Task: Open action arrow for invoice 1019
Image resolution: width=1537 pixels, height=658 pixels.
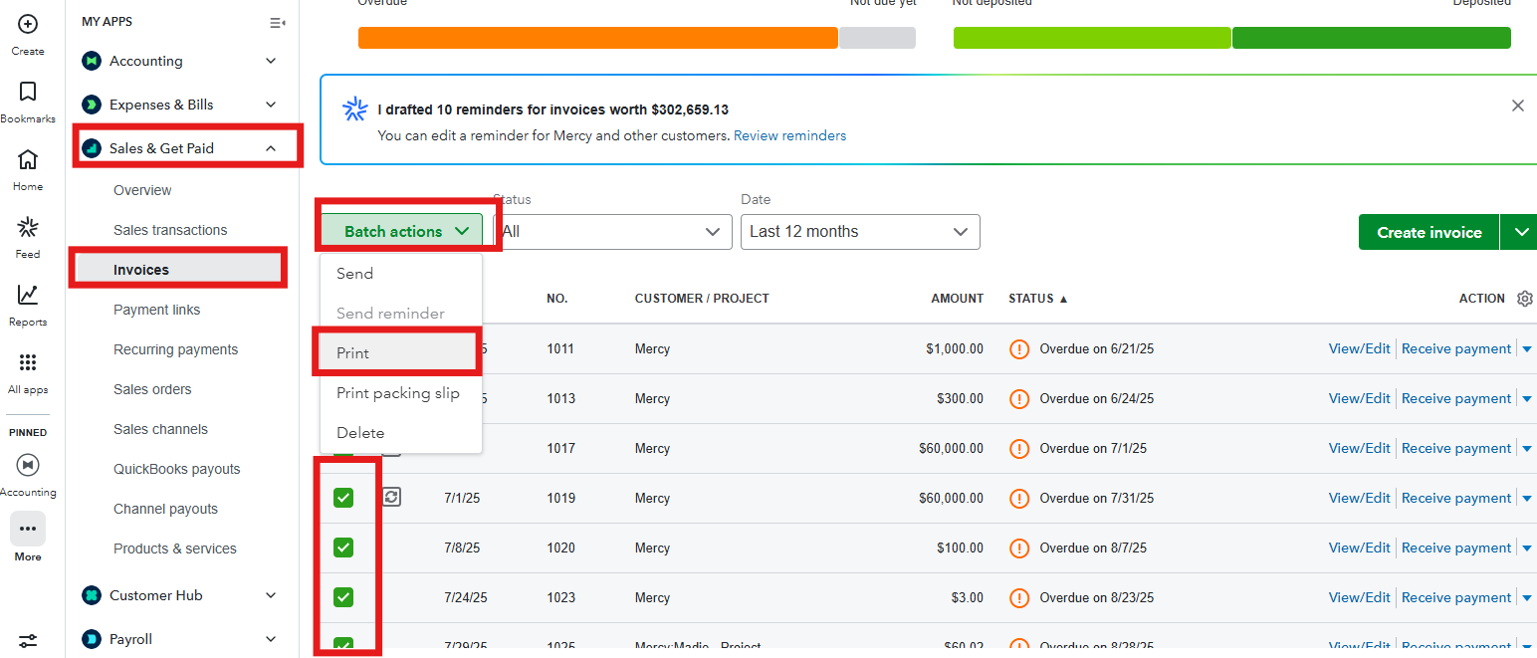Action: point(1528,499)
